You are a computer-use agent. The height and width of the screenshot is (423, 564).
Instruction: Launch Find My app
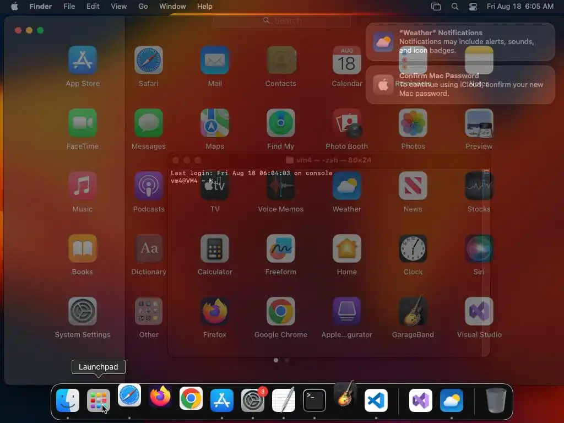tap(281, 123)
